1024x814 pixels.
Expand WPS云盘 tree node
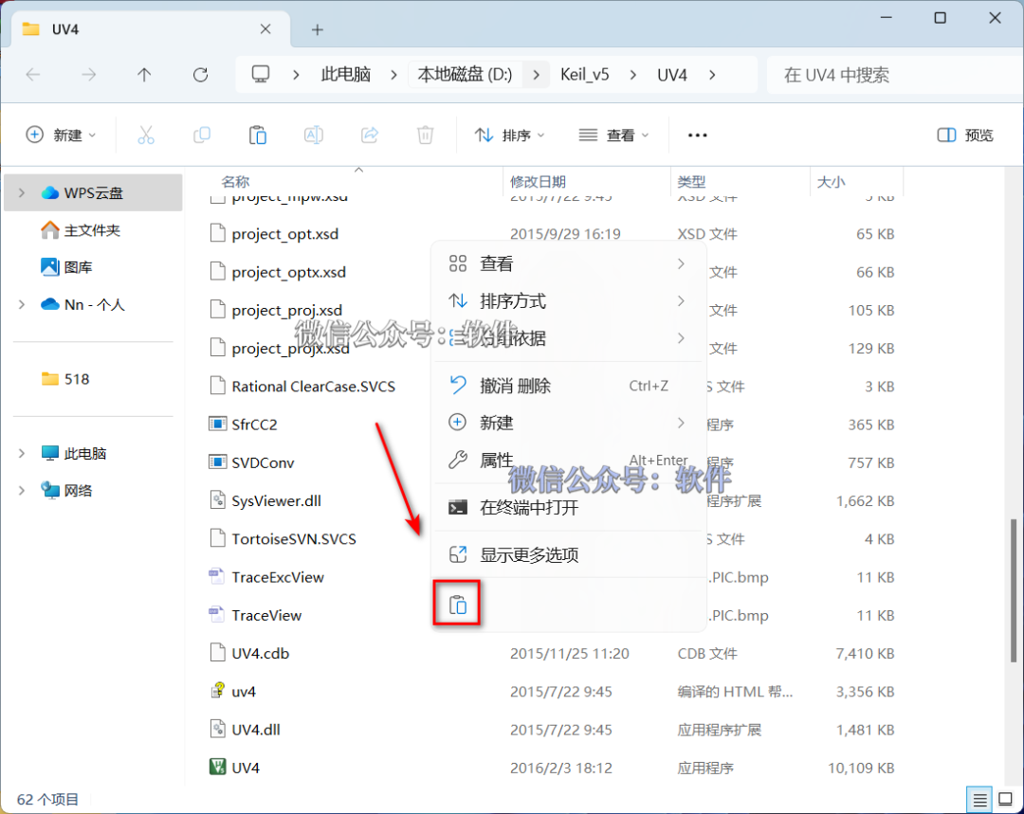pos(22,192)
